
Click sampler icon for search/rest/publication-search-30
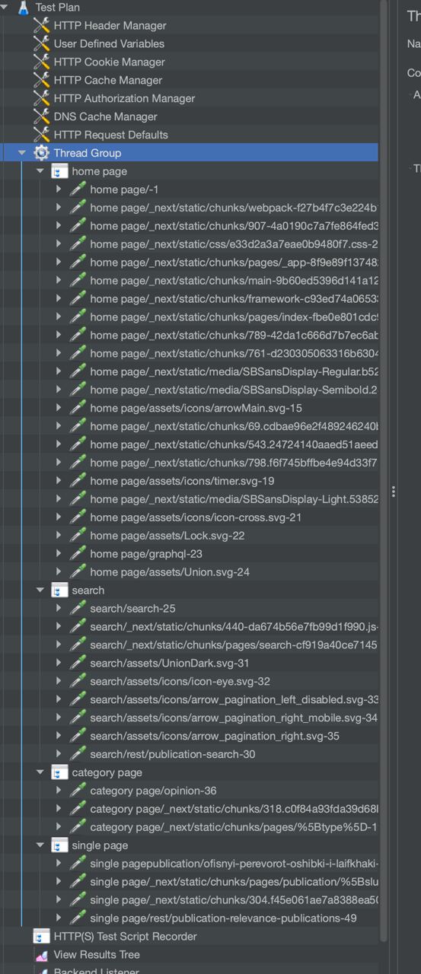click(78, 754)
